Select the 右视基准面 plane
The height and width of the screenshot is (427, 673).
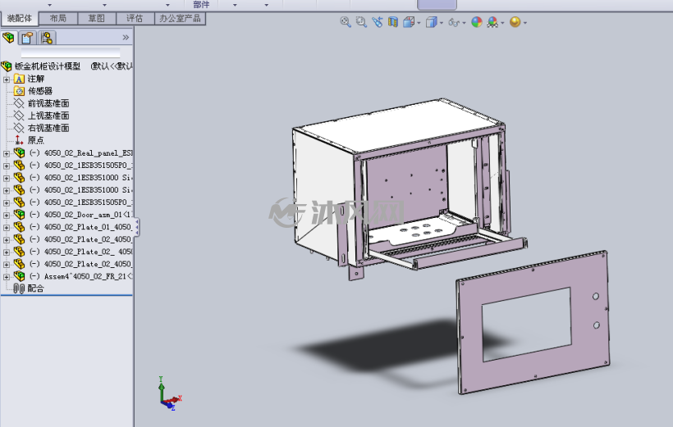point(48,128)
